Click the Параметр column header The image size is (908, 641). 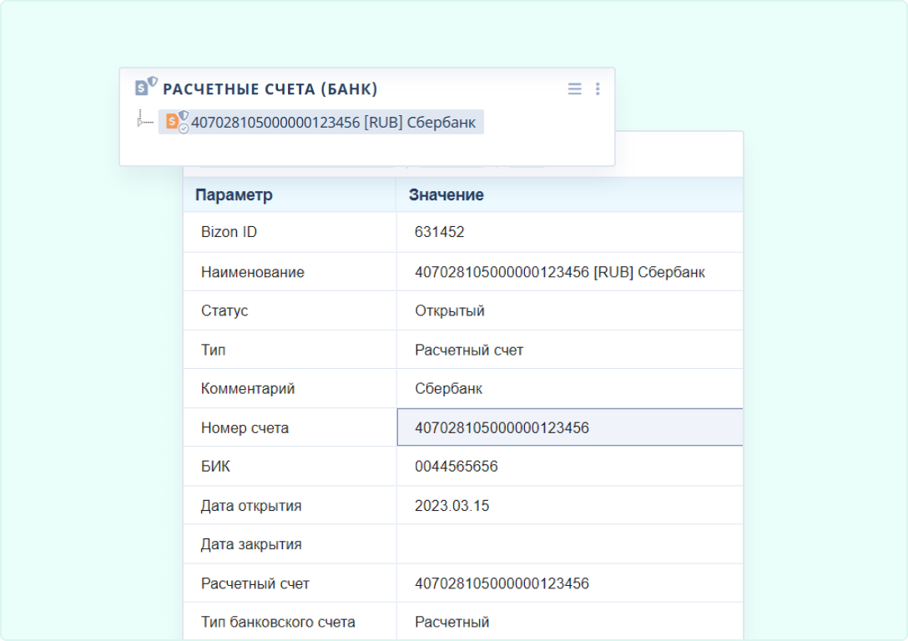234,195
